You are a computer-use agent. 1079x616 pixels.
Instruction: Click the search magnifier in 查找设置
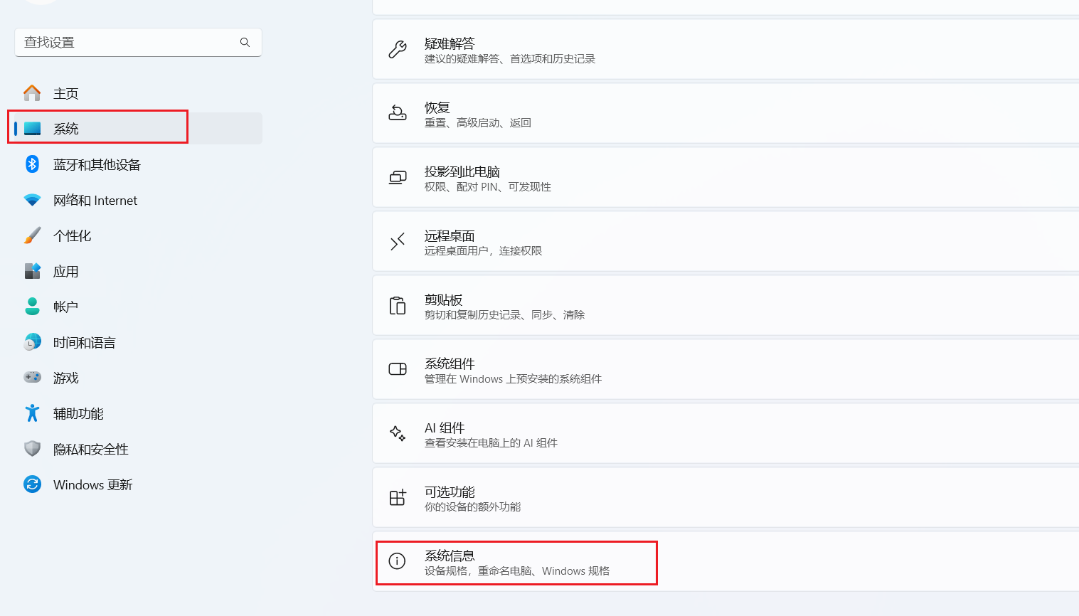(245, 42)
